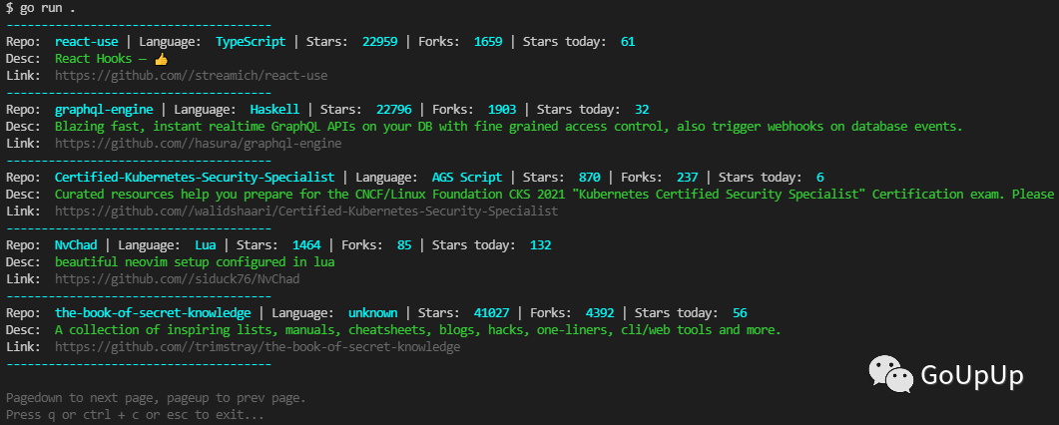Image resolution: width=1059 pixels, height=425 pixels.
Task: Click the Haskell language value
Action: (274, 110)
